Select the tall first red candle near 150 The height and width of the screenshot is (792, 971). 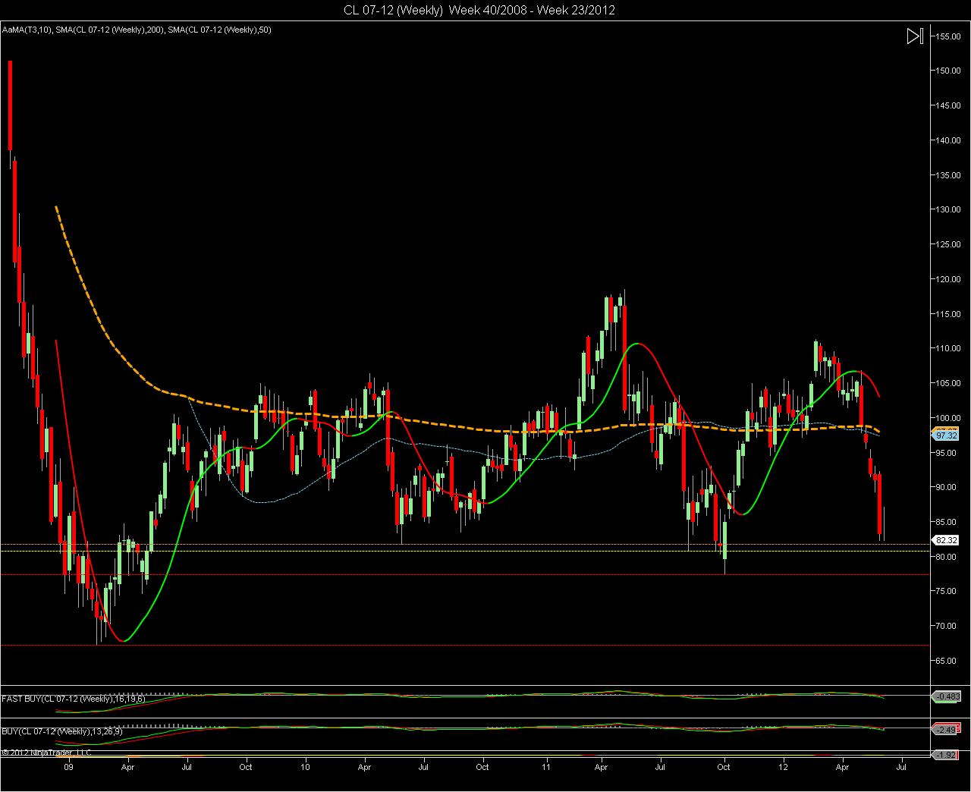tap(10, 105)
